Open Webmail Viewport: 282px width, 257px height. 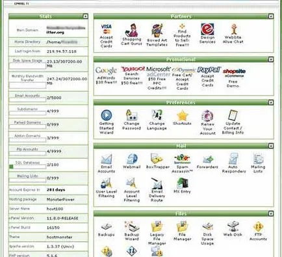[132, 159]
